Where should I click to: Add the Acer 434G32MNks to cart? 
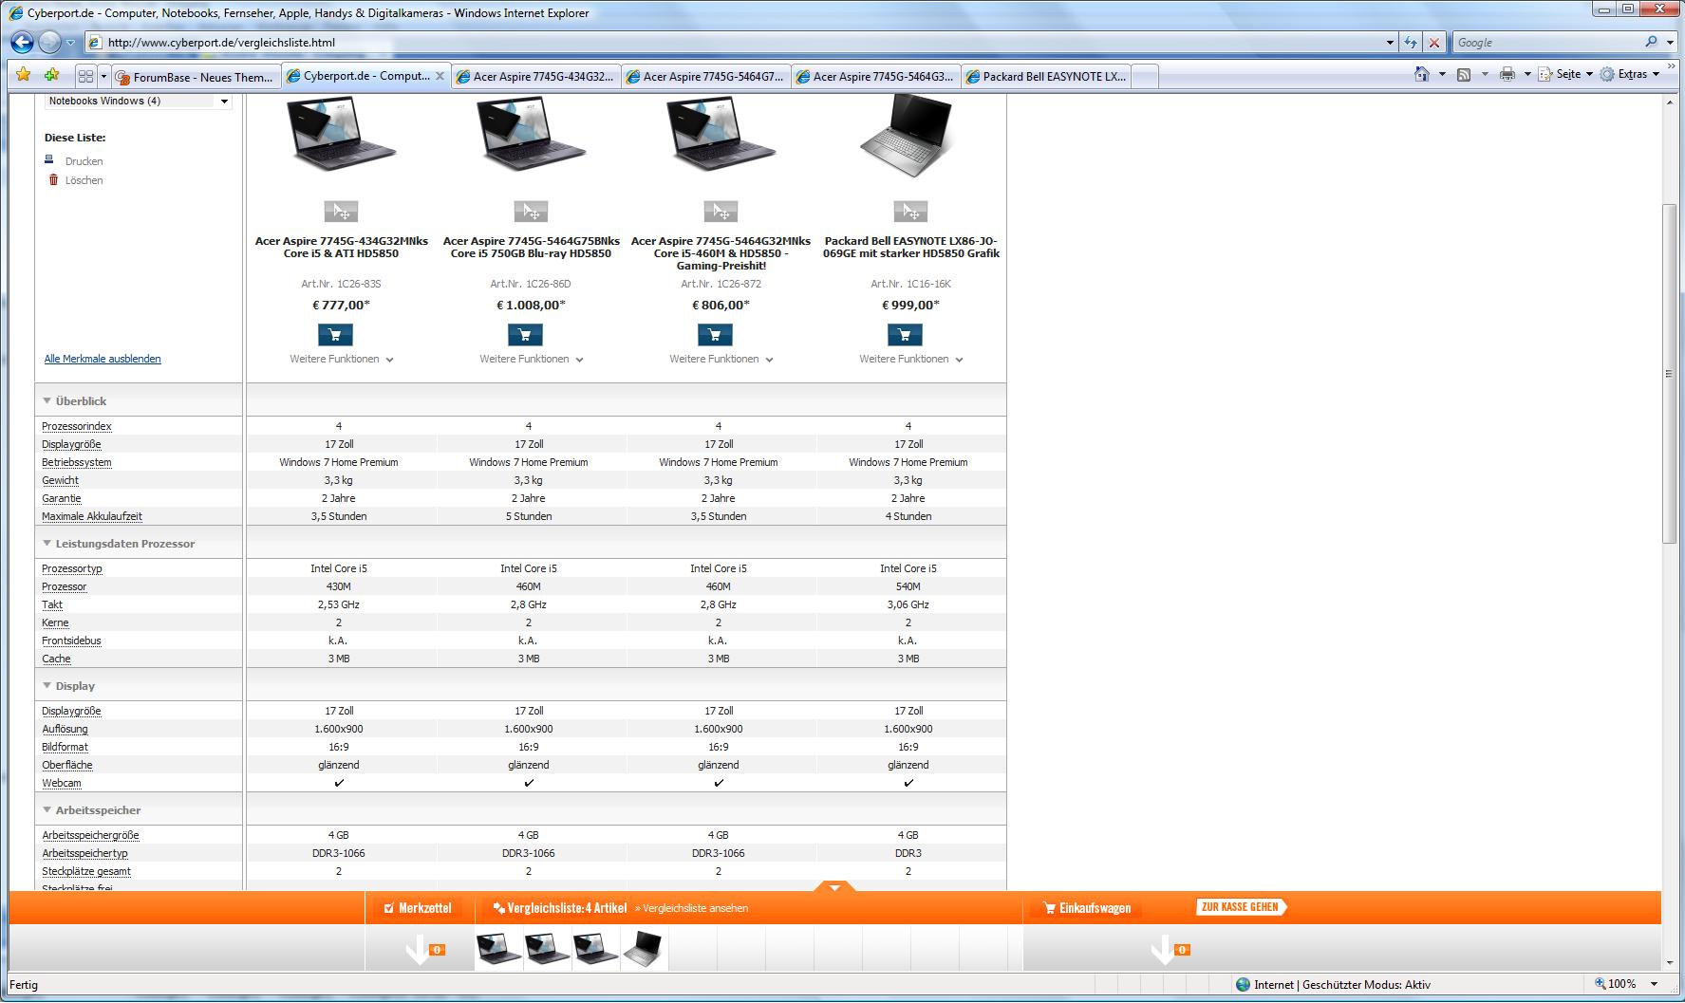335,334
